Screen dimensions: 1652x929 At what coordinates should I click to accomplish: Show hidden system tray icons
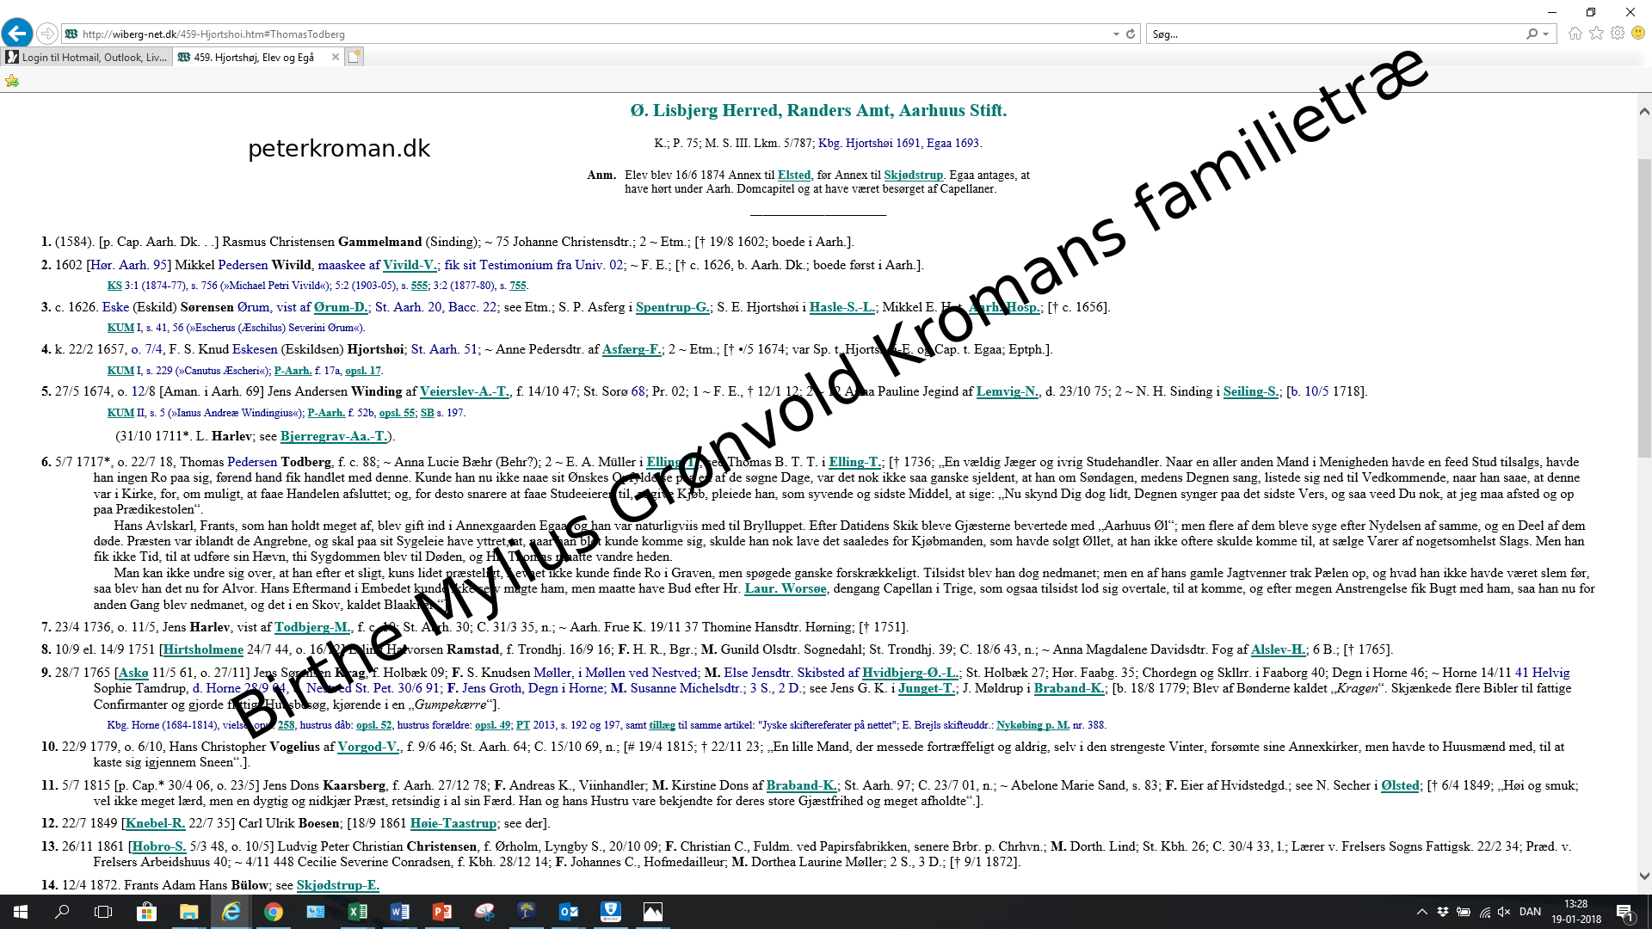(x=1421, y=912)
